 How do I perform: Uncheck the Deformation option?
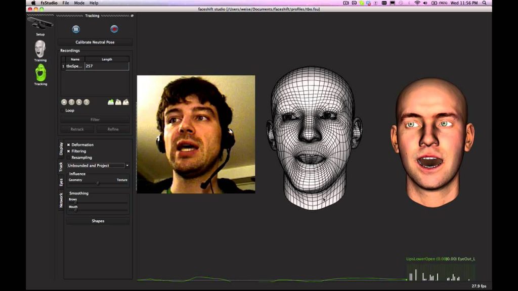point(69,145)
